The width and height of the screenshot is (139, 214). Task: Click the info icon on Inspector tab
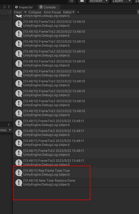tap(16, 7)
